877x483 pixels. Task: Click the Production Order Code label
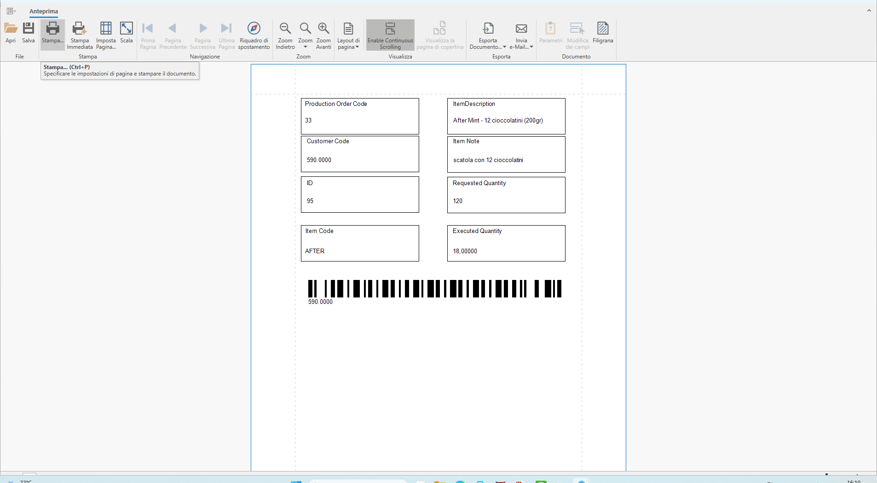(x=336, y=104)
